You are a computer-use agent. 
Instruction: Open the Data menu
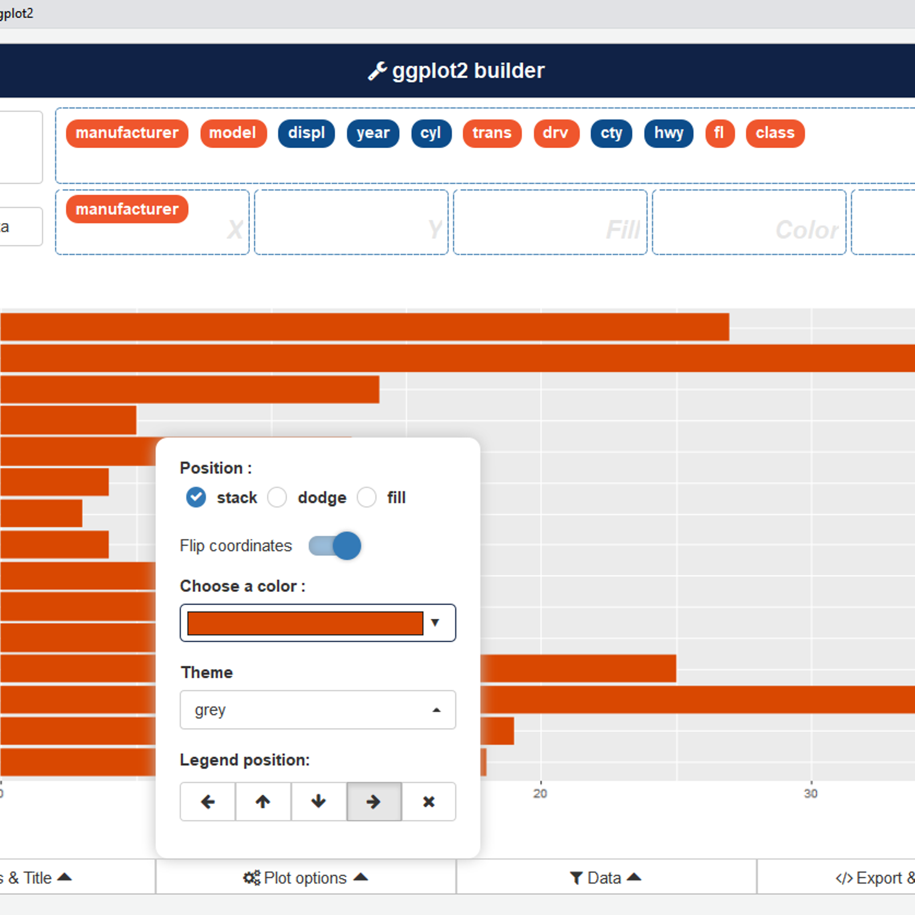click(606, 878)
